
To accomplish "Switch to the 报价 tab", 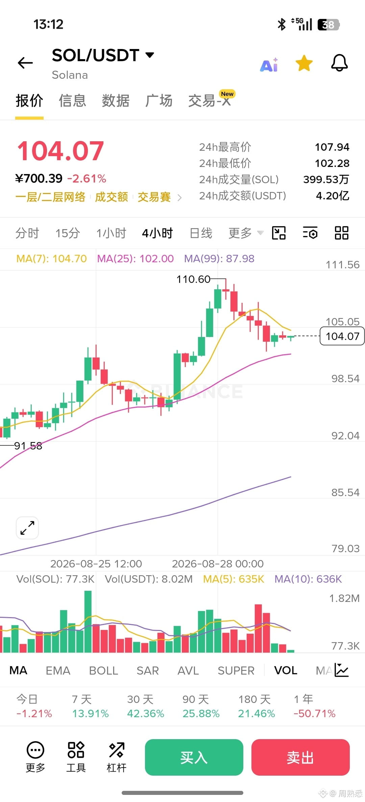I will (x=29, y=101).
